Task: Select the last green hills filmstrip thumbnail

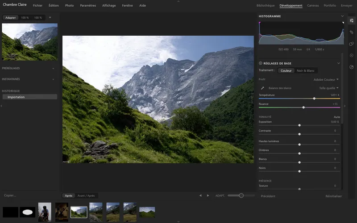Action: (x=147, y=212)
